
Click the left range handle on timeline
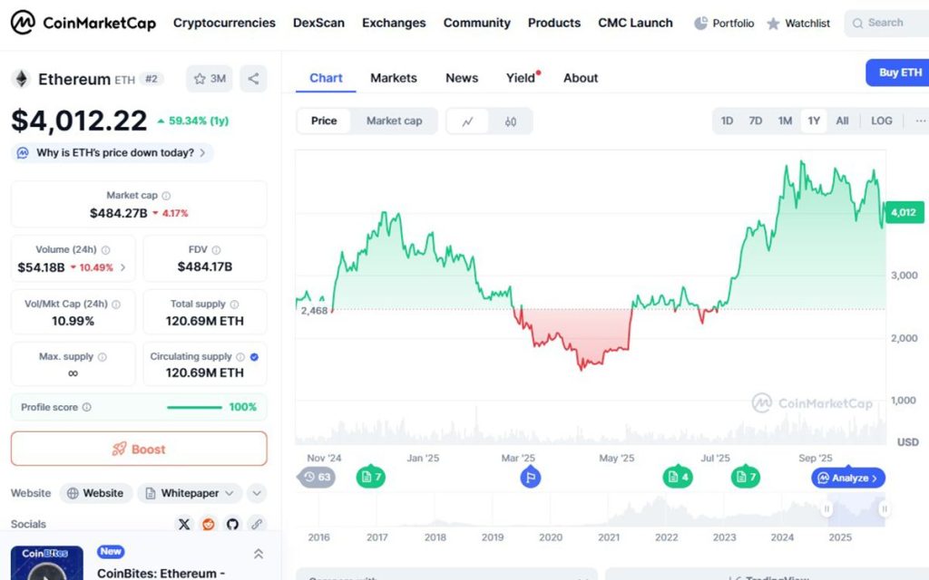point(827,509)
